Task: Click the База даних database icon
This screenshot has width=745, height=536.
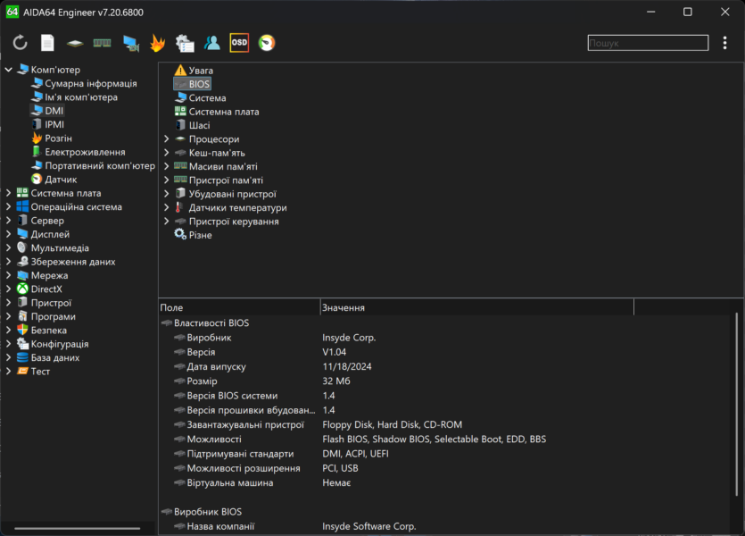Action: [22, 357]
